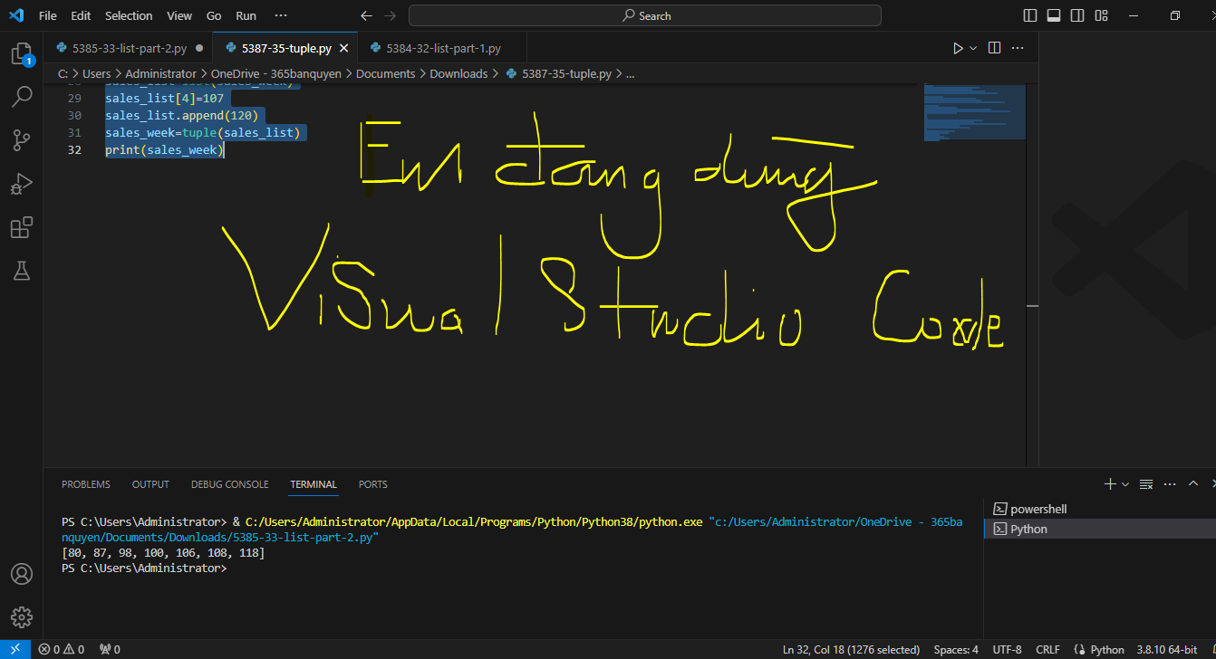Open the Source Control view
This screenshot has width=1216, height=659.
tap(22, 140)
